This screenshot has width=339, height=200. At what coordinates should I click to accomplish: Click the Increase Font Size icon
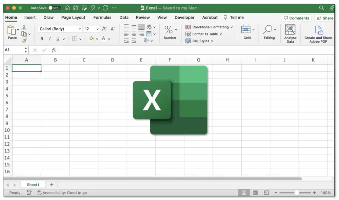click(x=104, y=28)
